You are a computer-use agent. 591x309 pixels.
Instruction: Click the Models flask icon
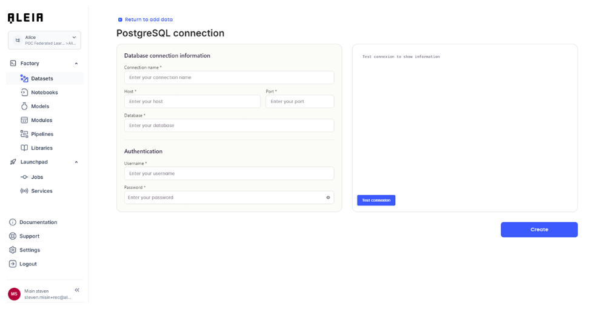pos(24,106)
